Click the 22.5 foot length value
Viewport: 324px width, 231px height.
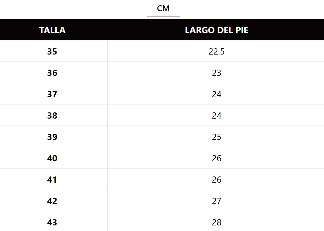[216, 52]
